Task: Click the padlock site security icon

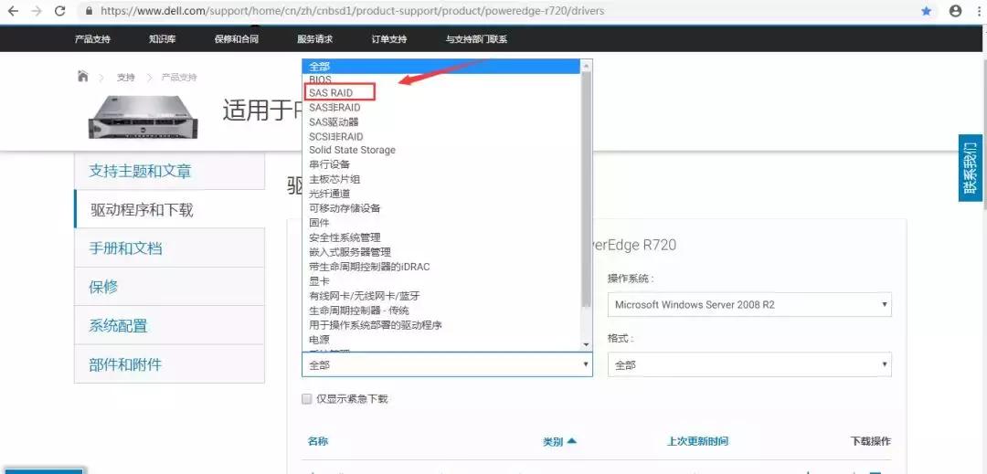Action: click(x=89, y=11)
